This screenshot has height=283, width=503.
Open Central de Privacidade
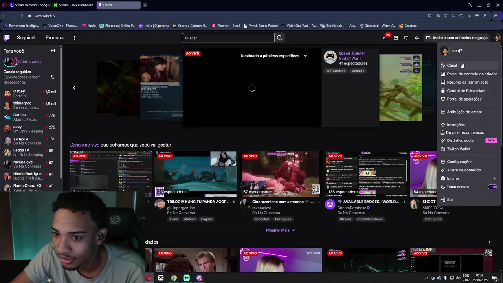click(469, 90)
